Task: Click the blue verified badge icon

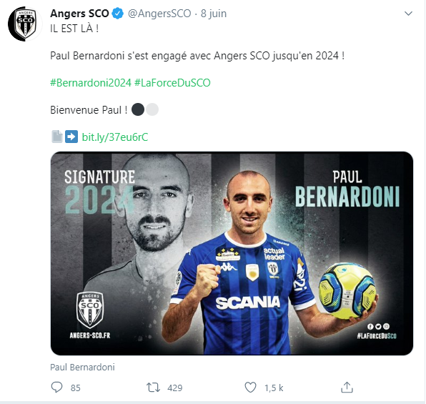Action: [x=118, y=14]
